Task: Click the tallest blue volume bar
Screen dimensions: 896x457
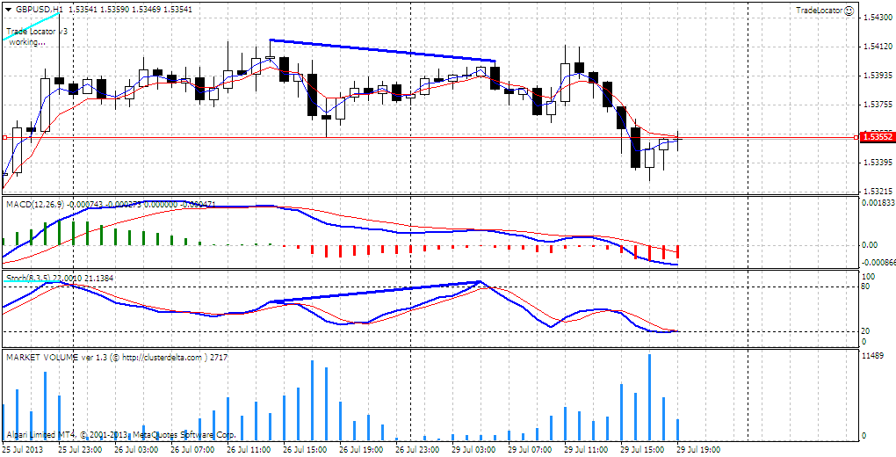Action: [x=650, y=397]
